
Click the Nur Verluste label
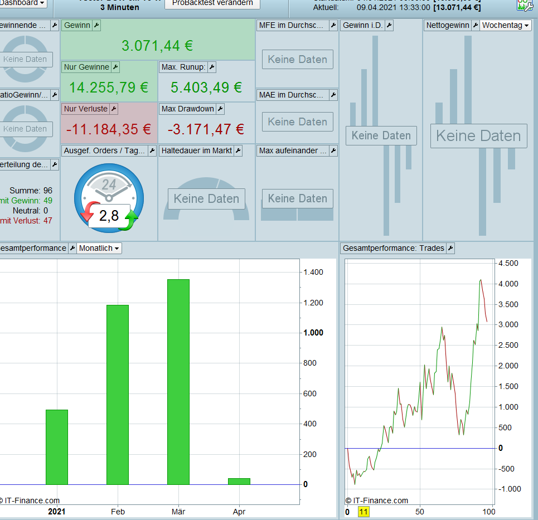[86, 109]
